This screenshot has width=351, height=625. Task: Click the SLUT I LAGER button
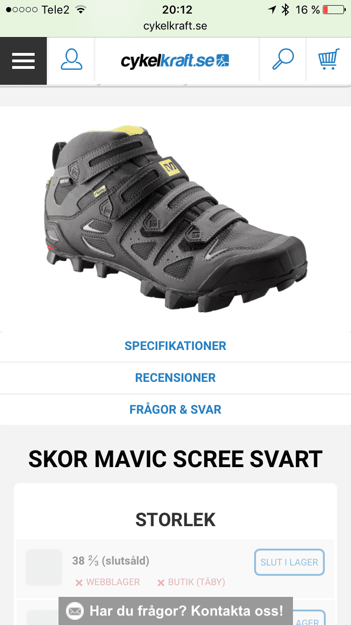[x=290, y=562]
